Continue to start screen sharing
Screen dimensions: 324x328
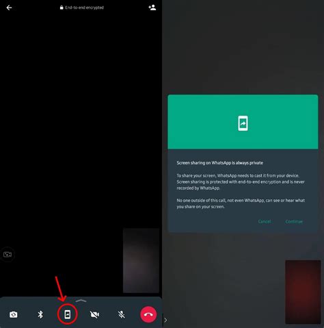294,221
